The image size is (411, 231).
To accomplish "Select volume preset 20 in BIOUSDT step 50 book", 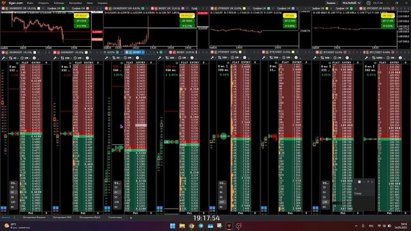I will tap(117, 187).
